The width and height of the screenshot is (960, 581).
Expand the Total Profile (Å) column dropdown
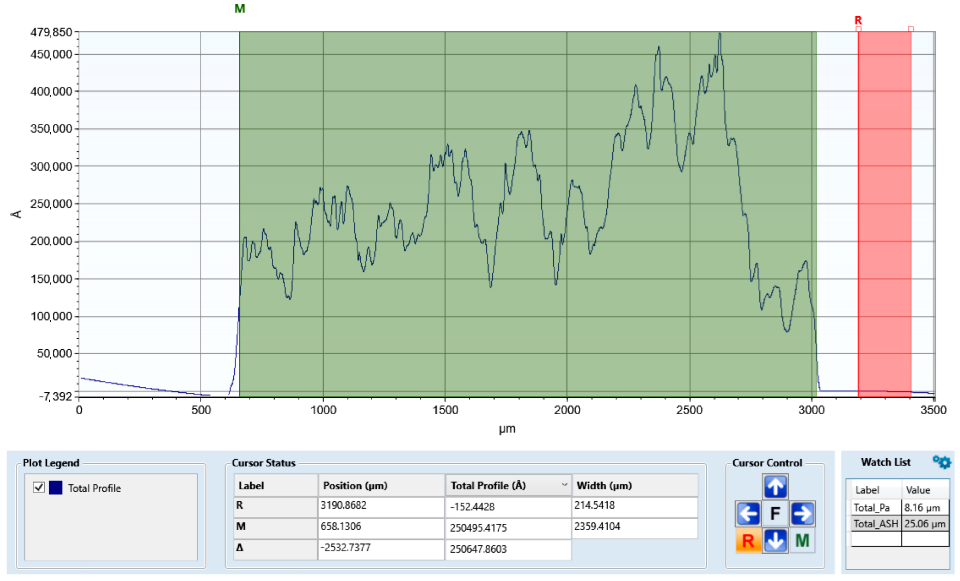click(564, 485)
